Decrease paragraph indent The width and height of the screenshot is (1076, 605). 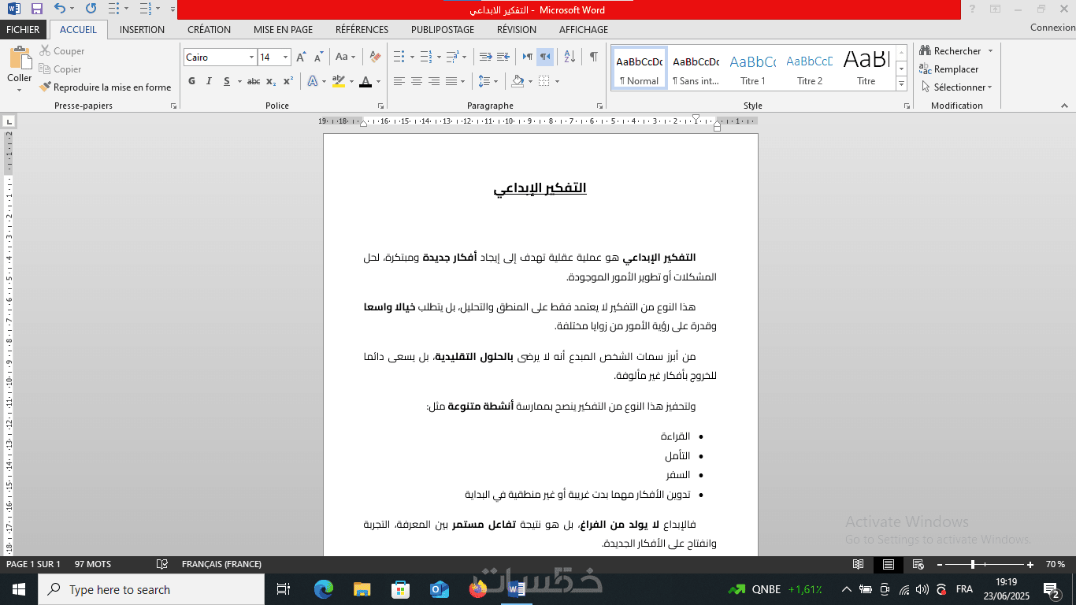(x=485, y=57)
